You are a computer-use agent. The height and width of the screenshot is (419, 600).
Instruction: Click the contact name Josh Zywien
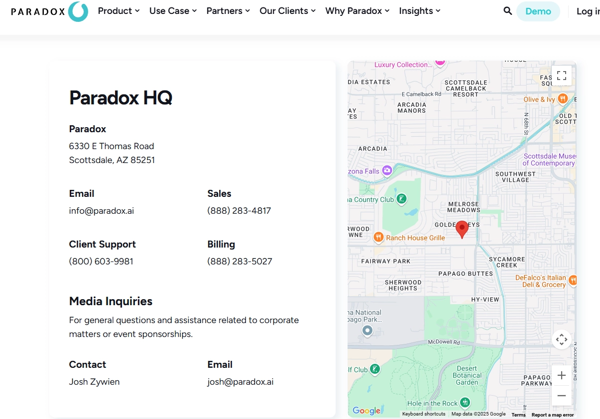(x=94, y=382)
